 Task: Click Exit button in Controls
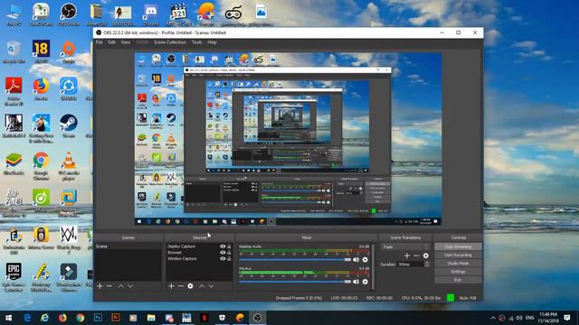[458, 280]
